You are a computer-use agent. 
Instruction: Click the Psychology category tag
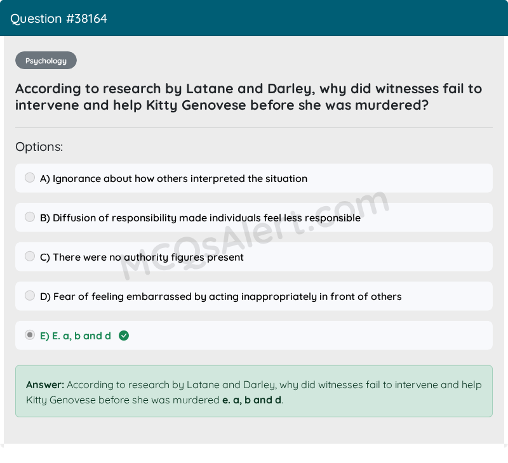click(x=46, y=61)
